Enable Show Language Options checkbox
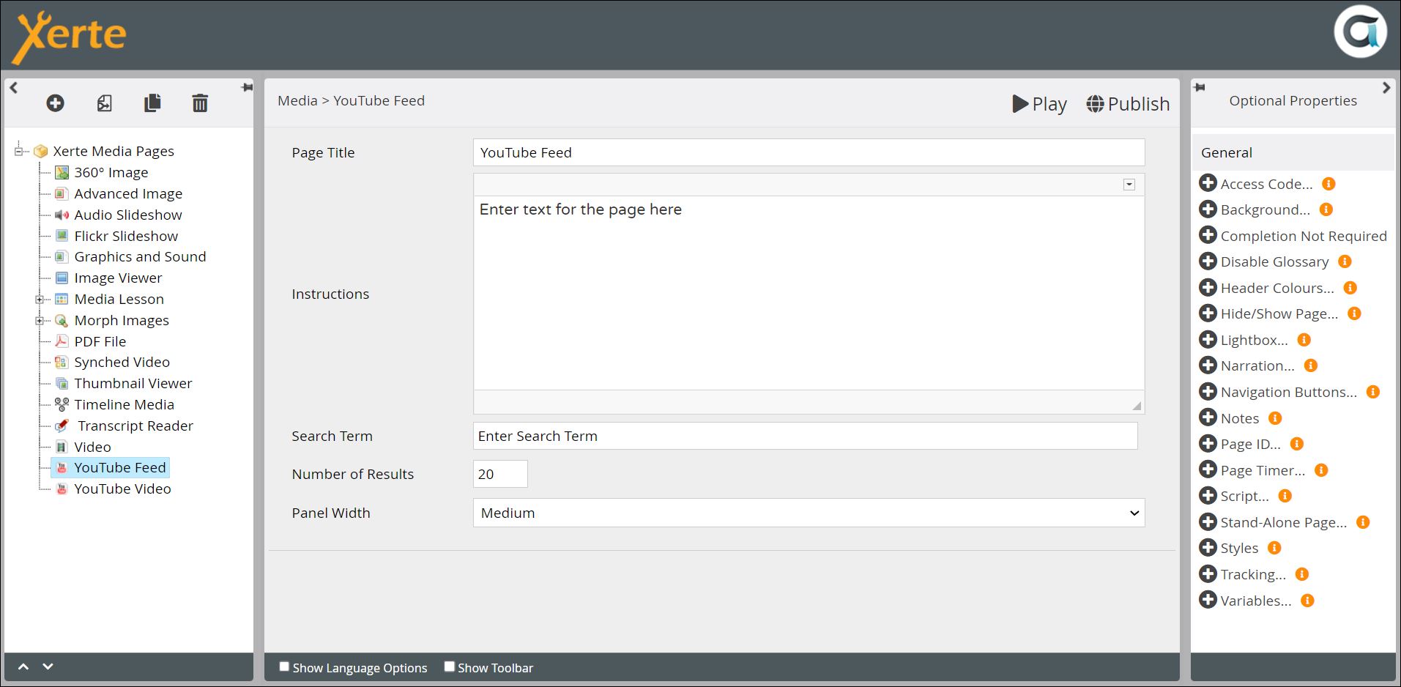This screenshot has height=687, width=1401. [x=284, y=666]
